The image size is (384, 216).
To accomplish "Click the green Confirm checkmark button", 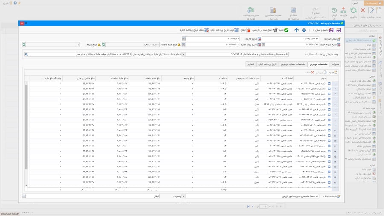I will 284,30.
